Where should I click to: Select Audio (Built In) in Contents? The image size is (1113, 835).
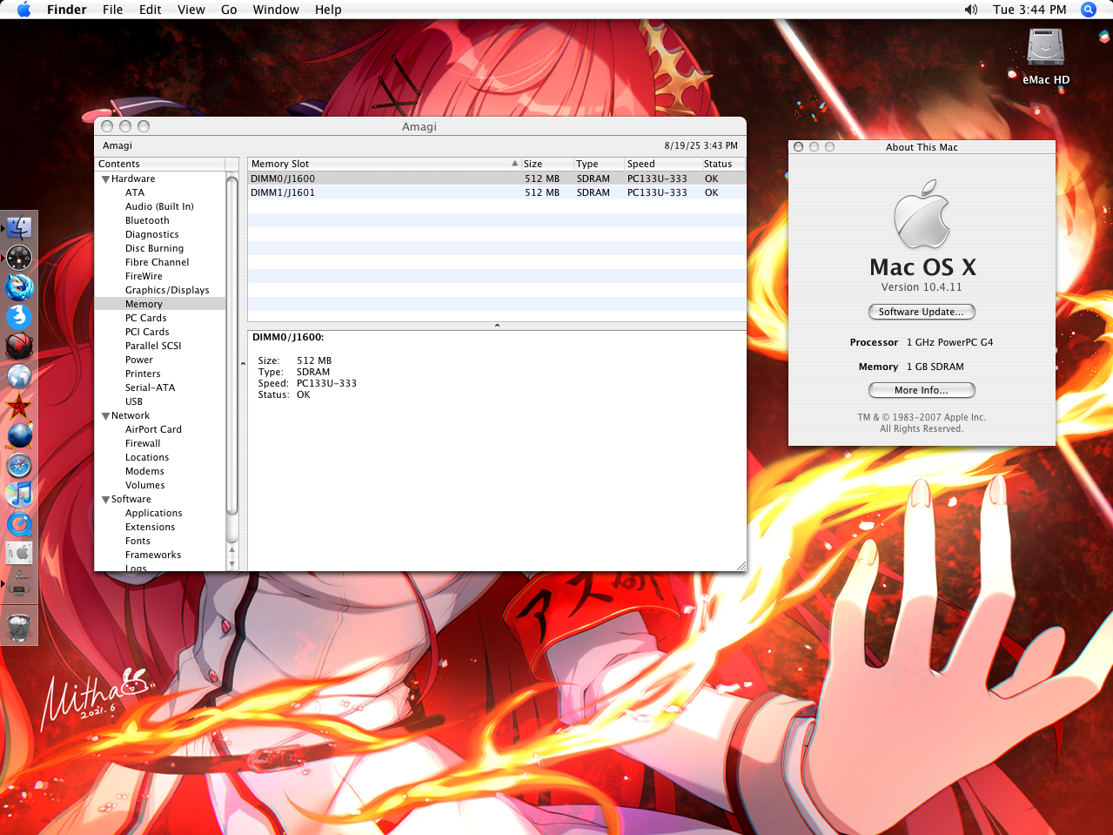(159, 206)
